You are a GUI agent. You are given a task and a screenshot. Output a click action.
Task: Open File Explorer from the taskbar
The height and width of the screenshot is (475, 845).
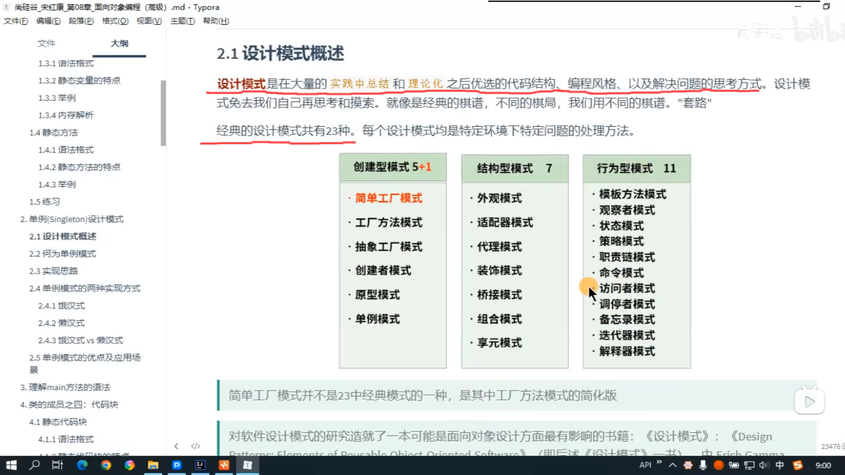pyautogui.click(x=153, y=465)
